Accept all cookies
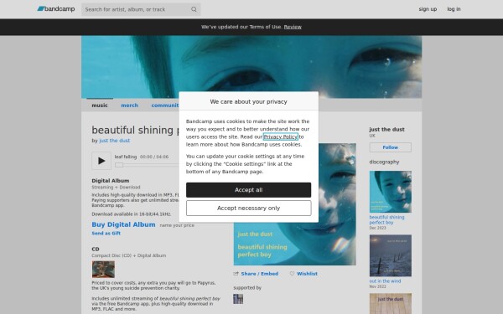This screenshot has height=314, width=503. (x=249, y=190)
